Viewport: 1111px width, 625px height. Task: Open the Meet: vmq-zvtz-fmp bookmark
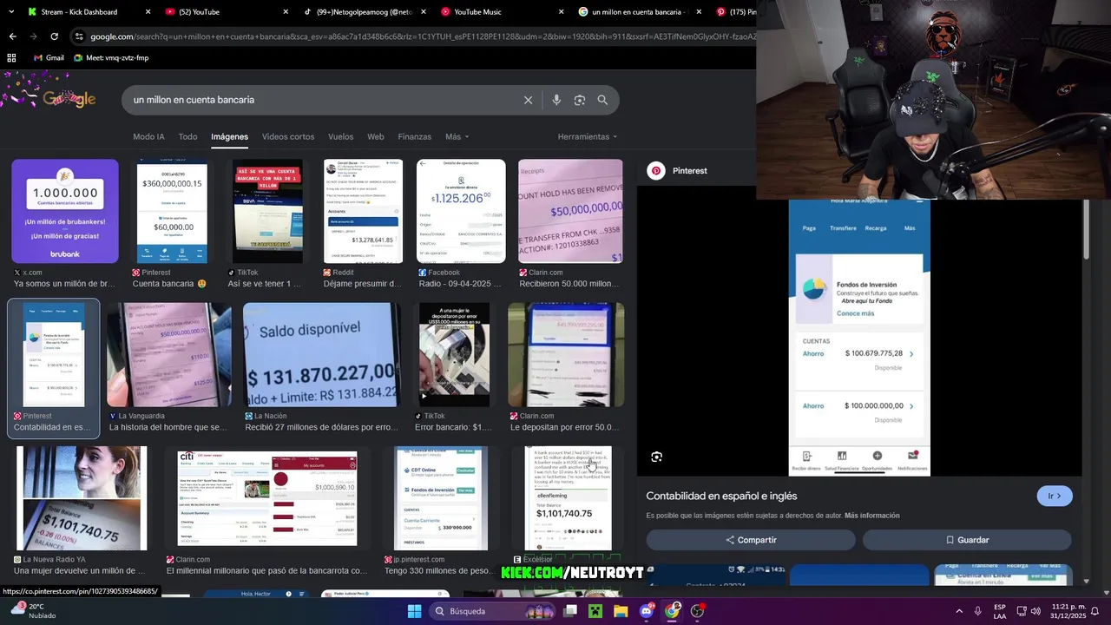[111, 58]
